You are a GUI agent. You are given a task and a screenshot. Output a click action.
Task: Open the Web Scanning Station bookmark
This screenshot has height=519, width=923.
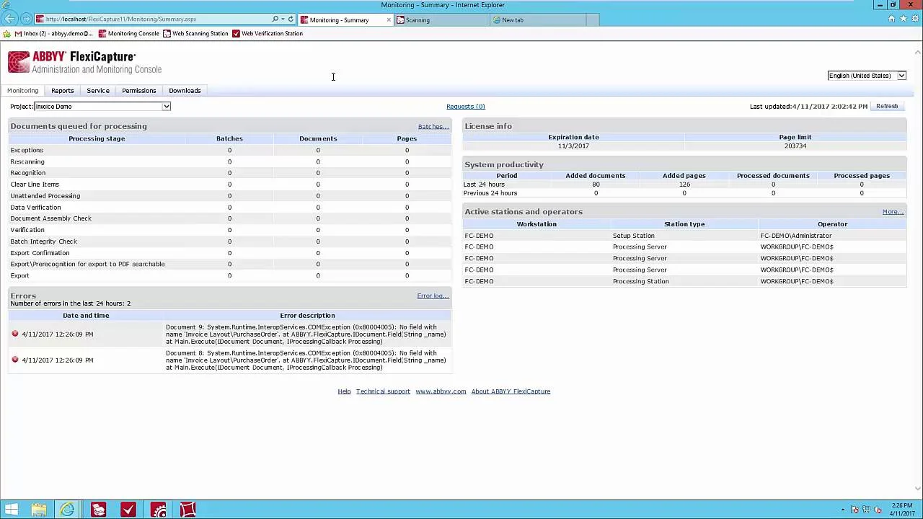(195, 34)
